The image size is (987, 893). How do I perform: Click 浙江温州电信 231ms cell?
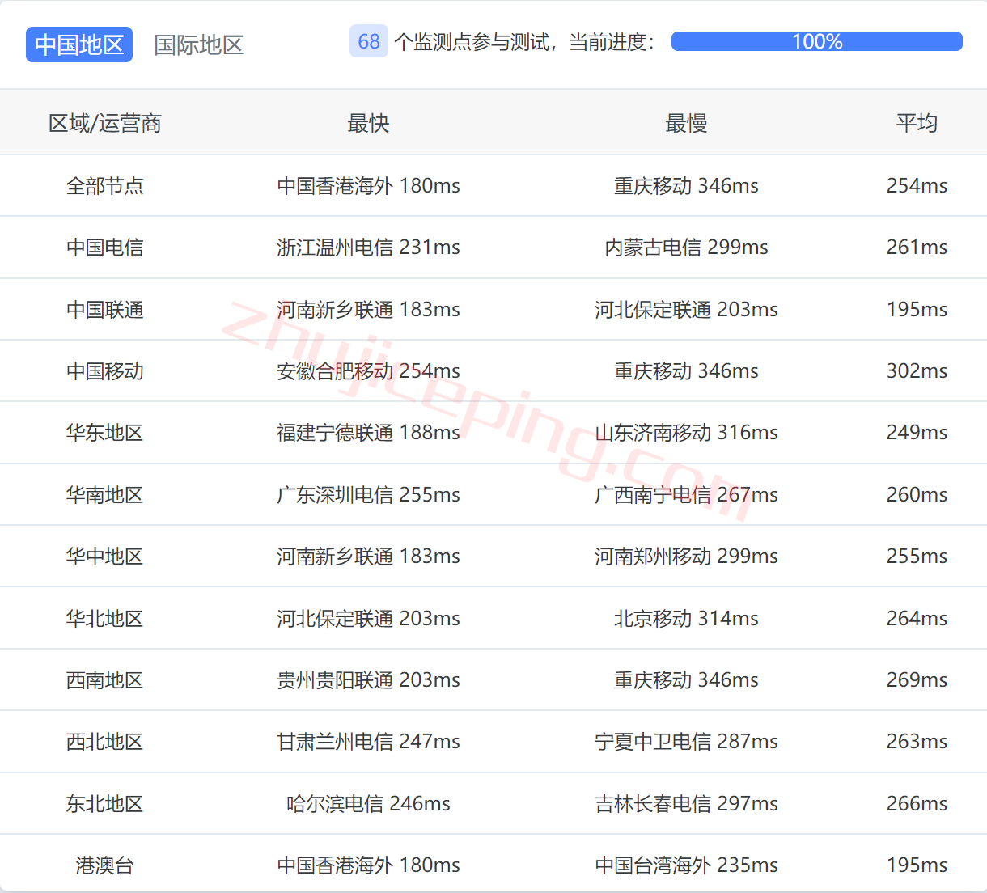368,248
